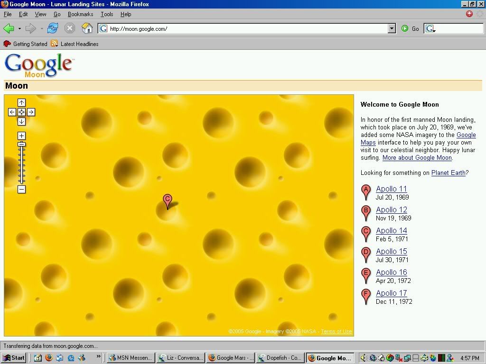This screenshot has height=364, width=486.
Task: Open the Edit menu
Action: click(23, 14)
